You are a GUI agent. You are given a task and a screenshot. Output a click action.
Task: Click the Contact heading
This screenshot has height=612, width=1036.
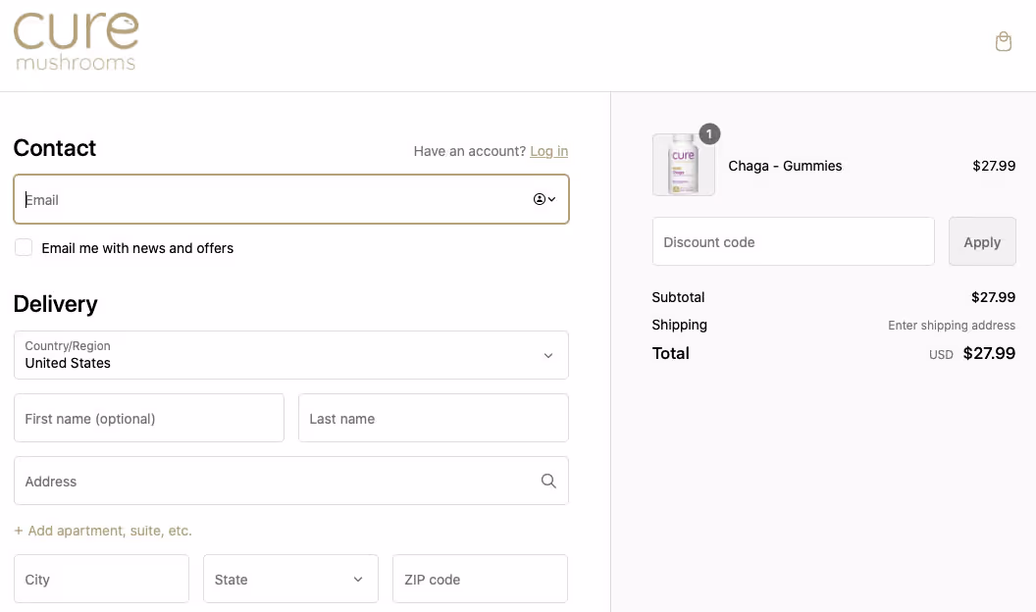[x=55, y=148]
